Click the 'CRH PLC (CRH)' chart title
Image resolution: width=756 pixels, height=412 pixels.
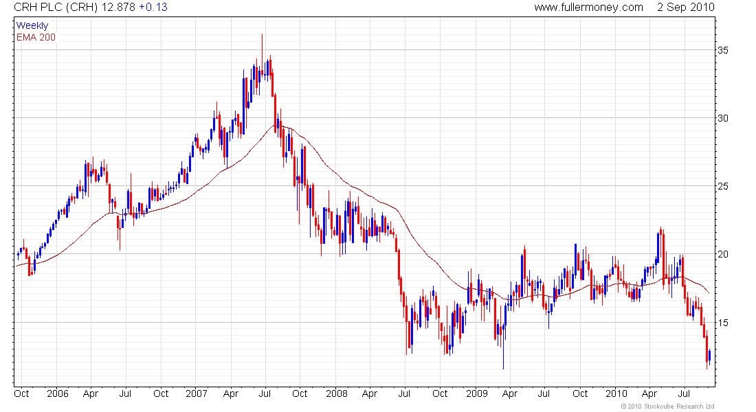pos(56,8)
